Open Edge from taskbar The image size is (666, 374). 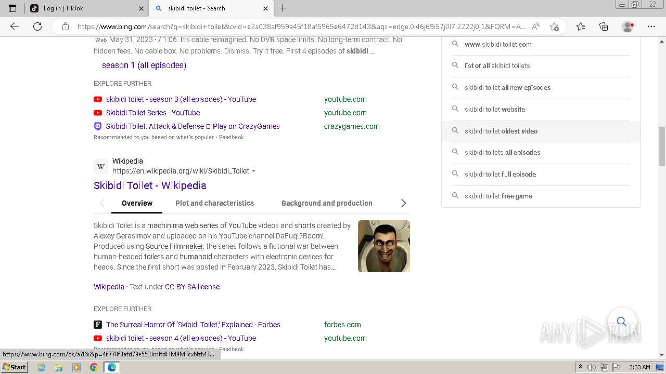pos(111,367)
